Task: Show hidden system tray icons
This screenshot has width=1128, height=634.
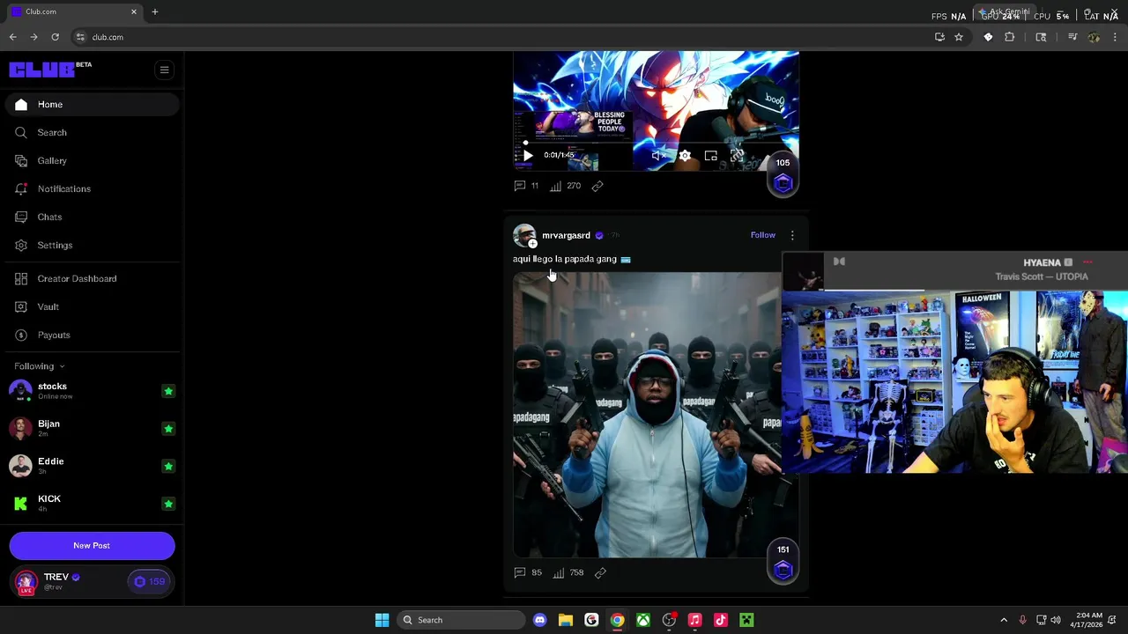Action: 1003,620
